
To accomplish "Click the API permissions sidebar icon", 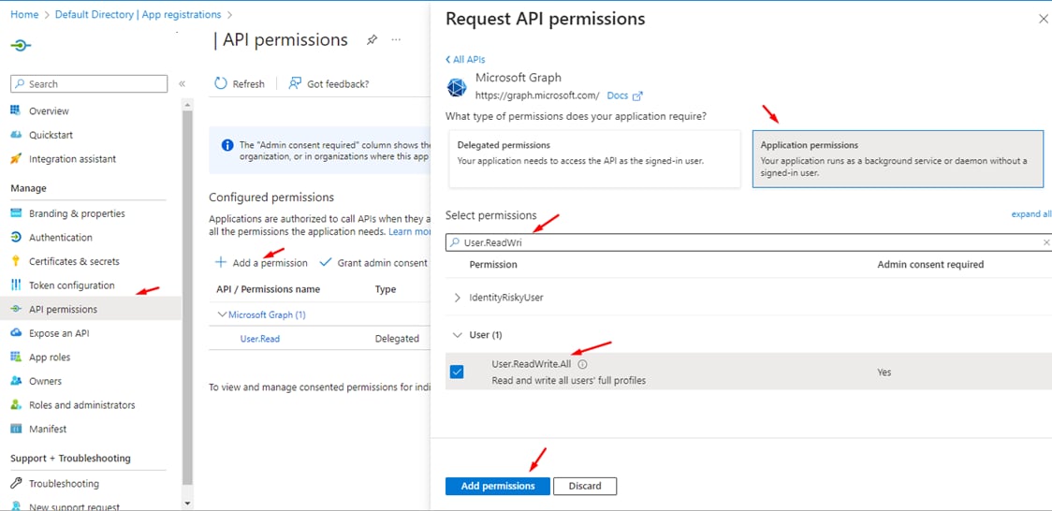I will tap(16, 309).
